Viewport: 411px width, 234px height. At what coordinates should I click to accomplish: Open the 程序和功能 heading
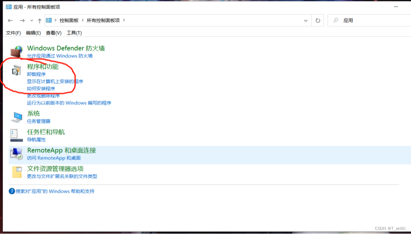(43, 66)
